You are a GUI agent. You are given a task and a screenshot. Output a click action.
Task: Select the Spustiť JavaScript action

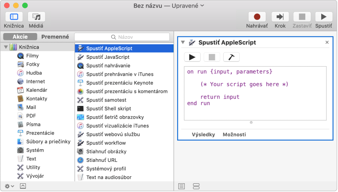(x=124, y=57)
